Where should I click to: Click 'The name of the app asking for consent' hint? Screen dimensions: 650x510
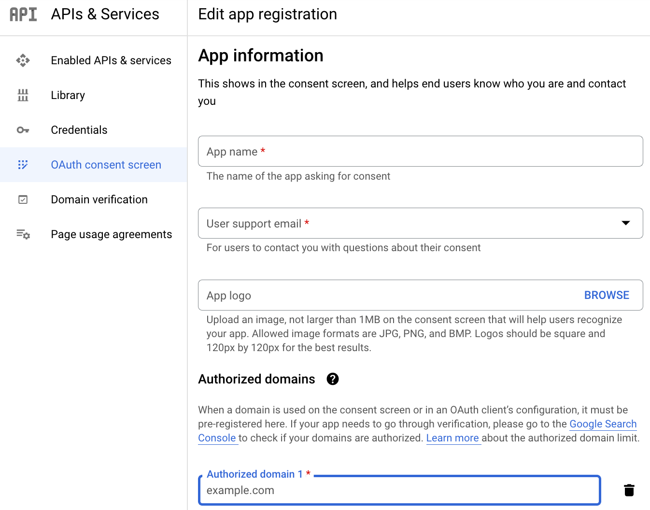(298, 176)
